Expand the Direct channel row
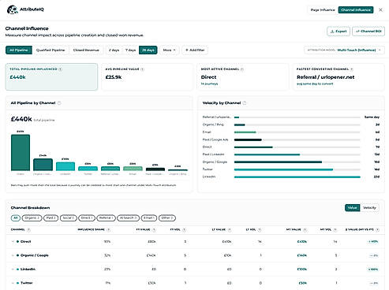389x290 pixels. tap(13, 241)
